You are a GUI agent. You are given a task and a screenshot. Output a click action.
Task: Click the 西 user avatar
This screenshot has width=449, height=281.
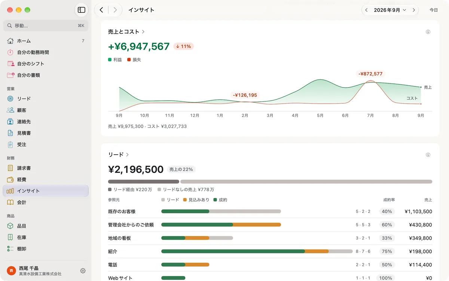[x=11, y=271]
